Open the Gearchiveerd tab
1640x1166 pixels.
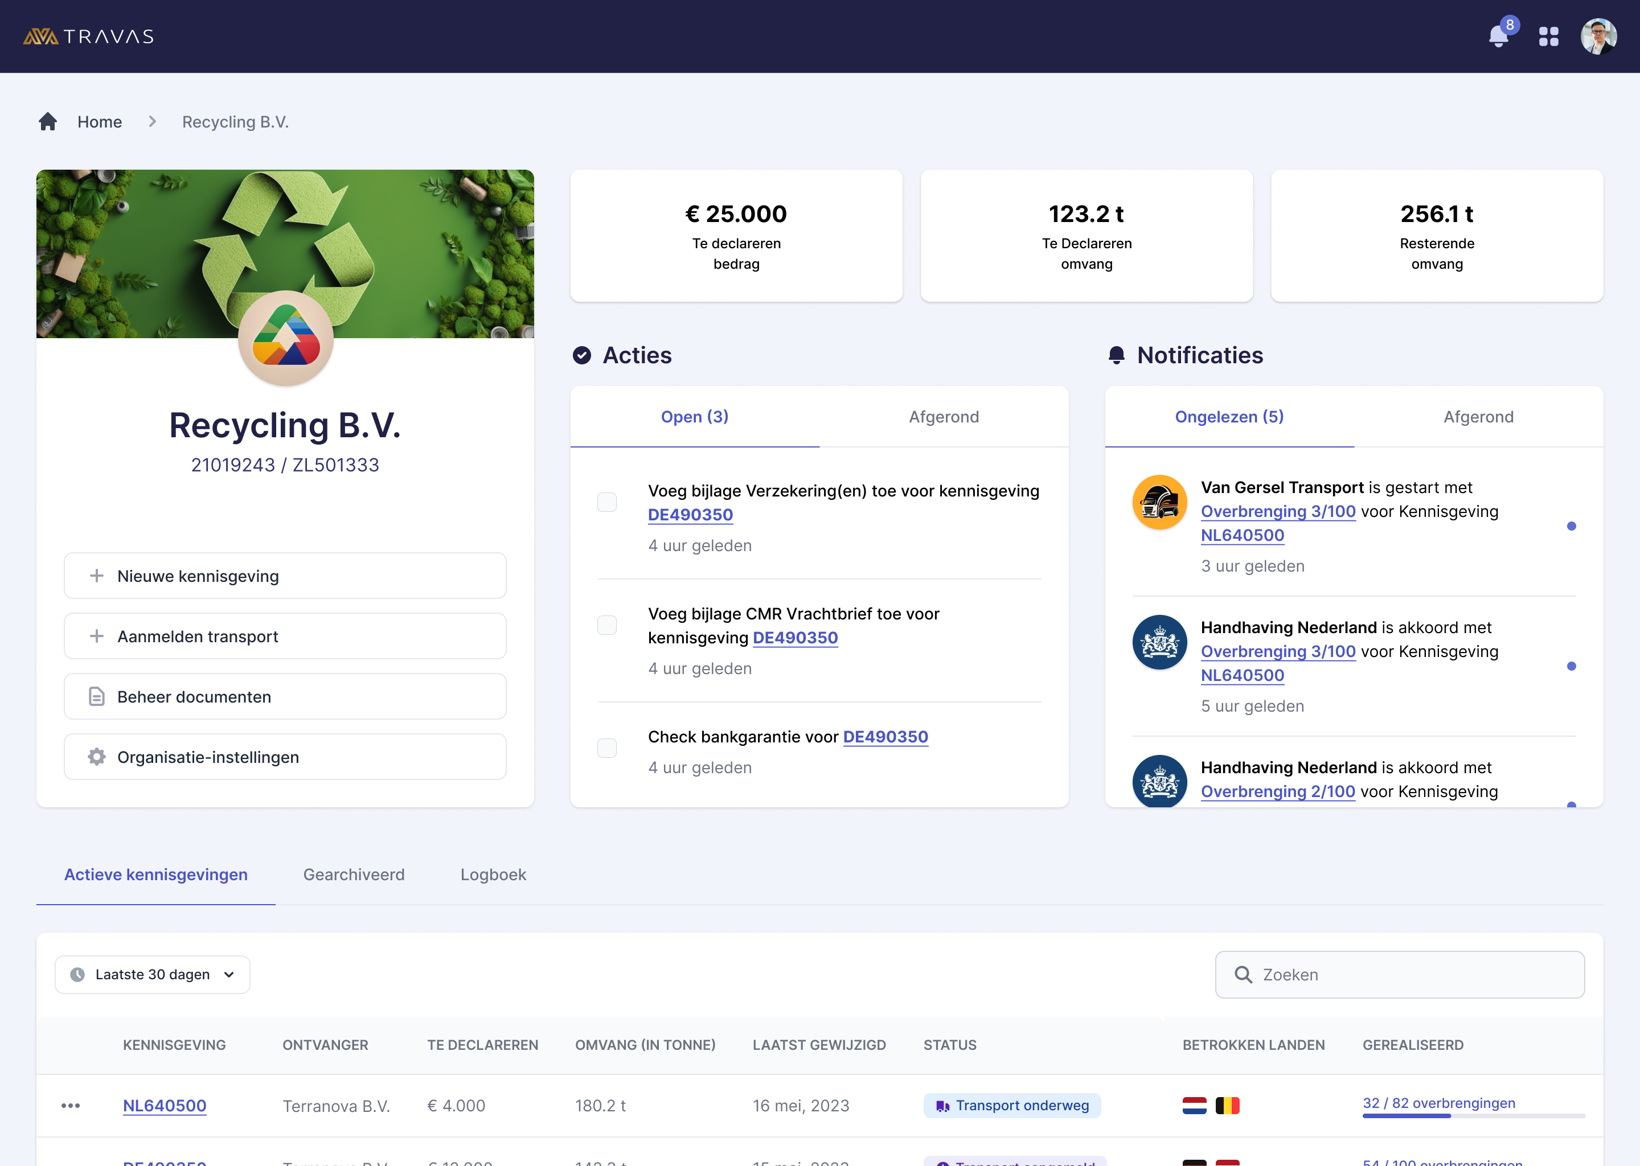(x=354, y=874)
